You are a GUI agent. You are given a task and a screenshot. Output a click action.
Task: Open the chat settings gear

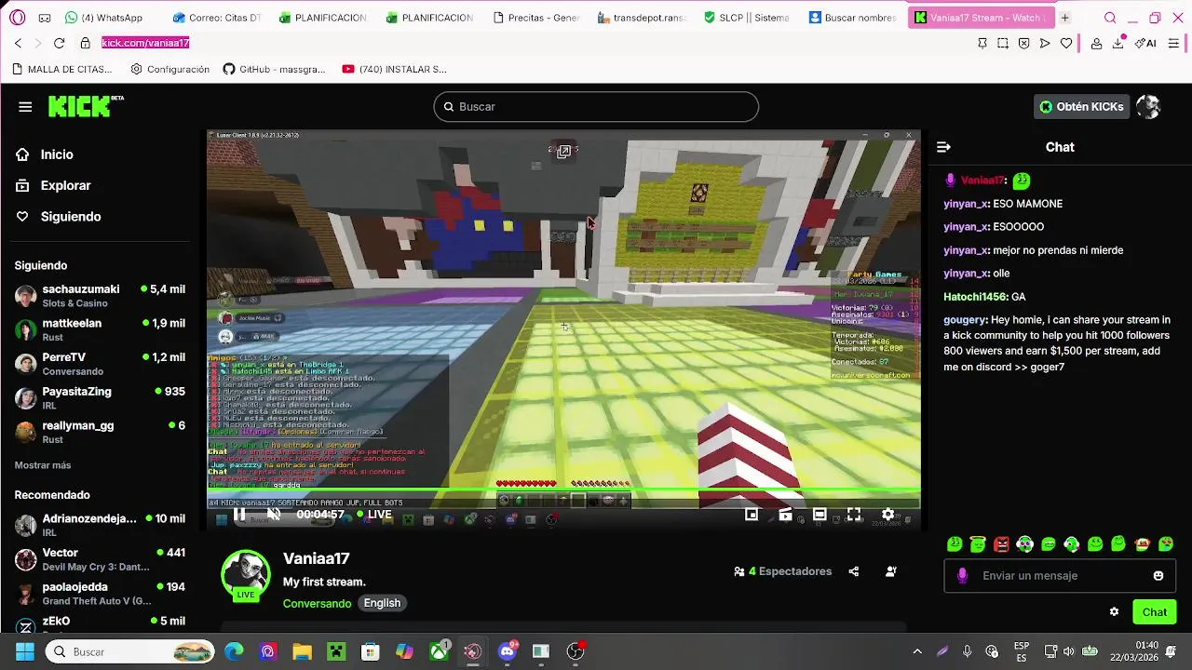click(1114, 611)
